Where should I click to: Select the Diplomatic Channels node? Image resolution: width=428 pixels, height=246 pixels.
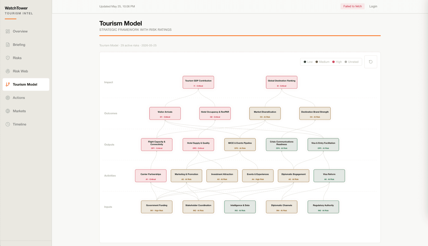[282, 207]
